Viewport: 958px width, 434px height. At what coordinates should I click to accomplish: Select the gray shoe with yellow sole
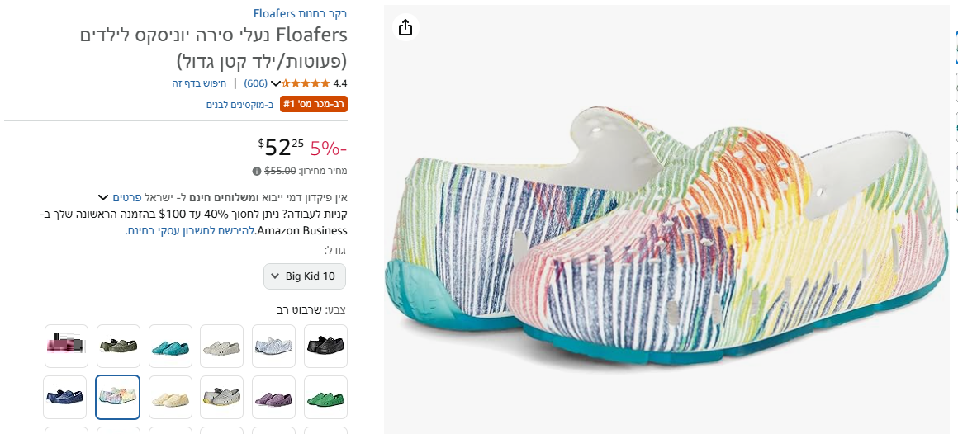(221, 397)
